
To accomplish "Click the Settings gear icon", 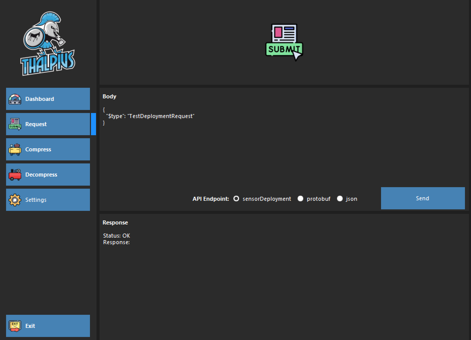I will click(x=15, y=200).
